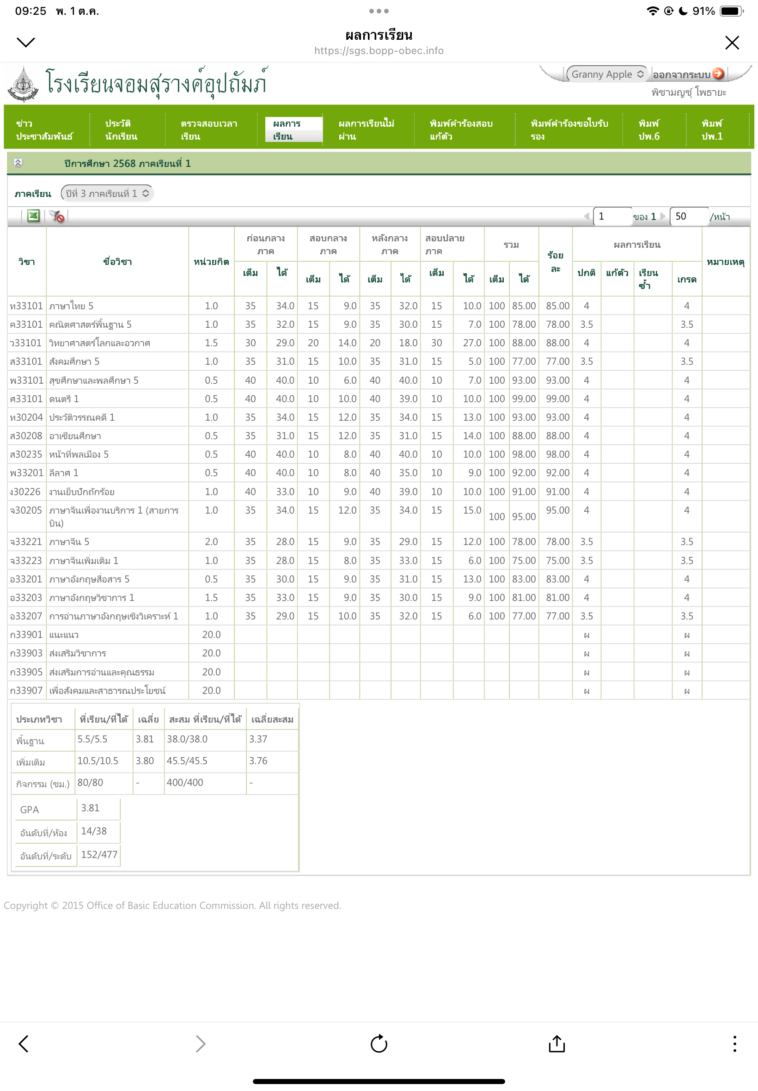Click the clear filter funnel icon
758x1091 pixels.
point(57,216)
